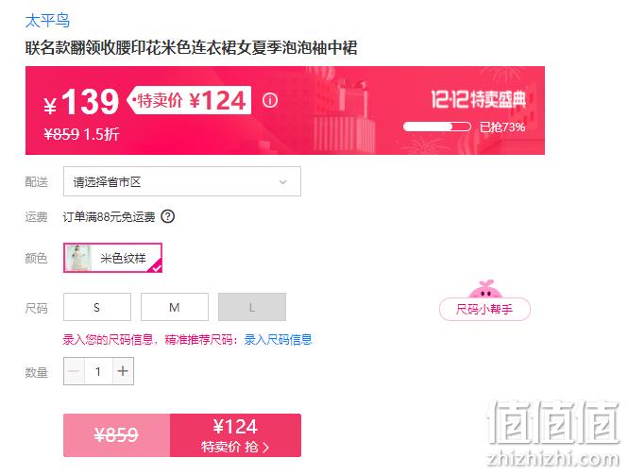Click the pink mascot icon above 尺码小帮手
The width and height of the screenshot is (628, 475).
[x=485, y=289]
